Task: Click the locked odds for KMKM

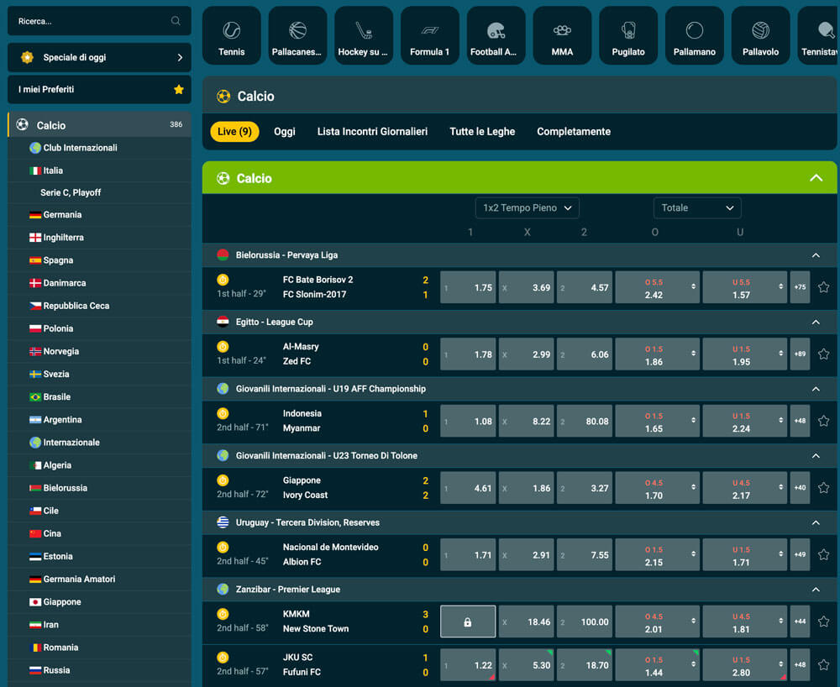Action: coord(468,621)
